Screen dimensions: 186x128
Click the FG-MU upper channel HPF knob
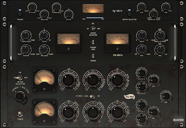(x=154, y=80)
